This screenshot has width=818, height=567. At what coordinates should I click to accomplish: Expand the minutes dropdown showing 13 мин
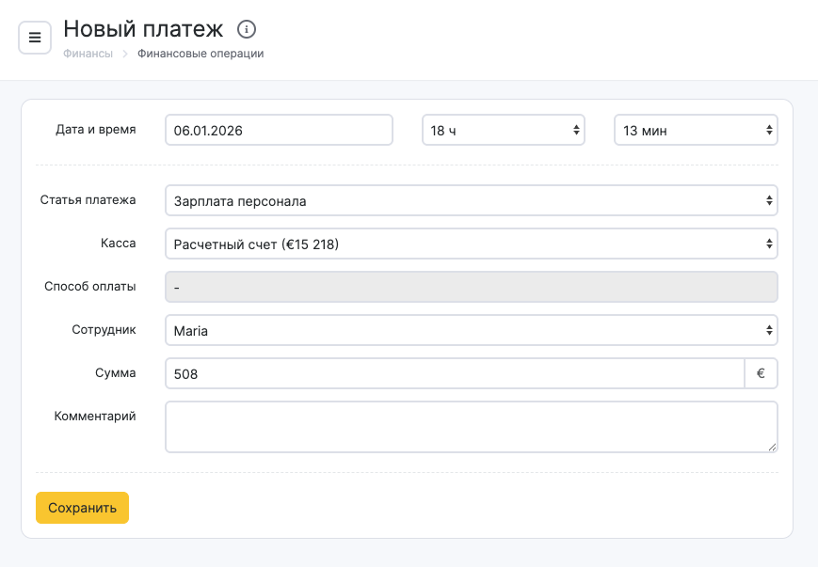(x=695, y=131)
